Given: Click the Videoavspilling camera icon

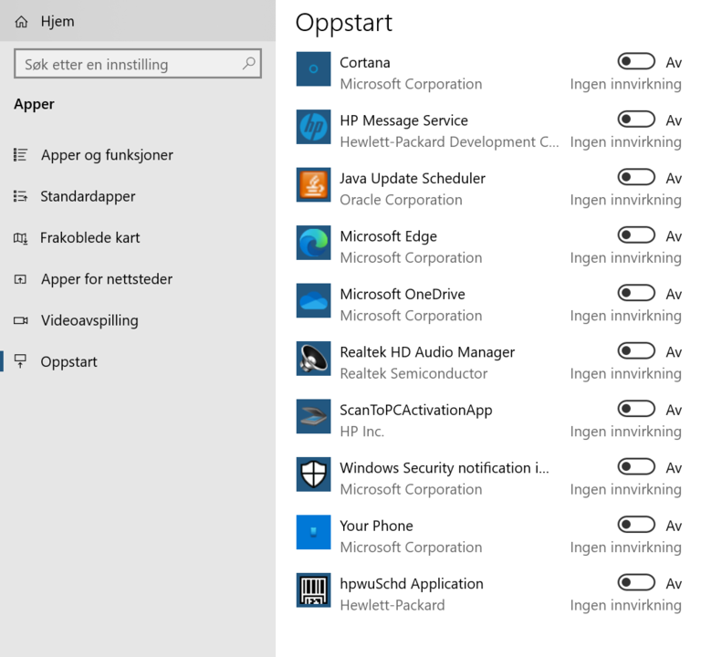Looking at the screenshot, I should click(x=20, y=320).
